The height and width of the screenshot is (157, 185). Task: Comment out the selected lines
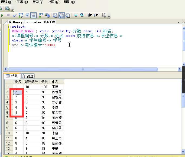(x=76, y=15)
